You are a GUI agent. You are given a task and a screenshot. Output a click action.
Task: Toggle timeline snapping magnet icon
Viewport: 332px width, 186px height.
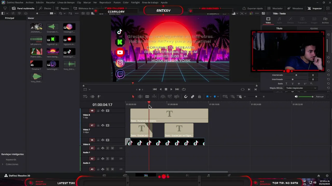pyautogui.click(x=186, y=97)
